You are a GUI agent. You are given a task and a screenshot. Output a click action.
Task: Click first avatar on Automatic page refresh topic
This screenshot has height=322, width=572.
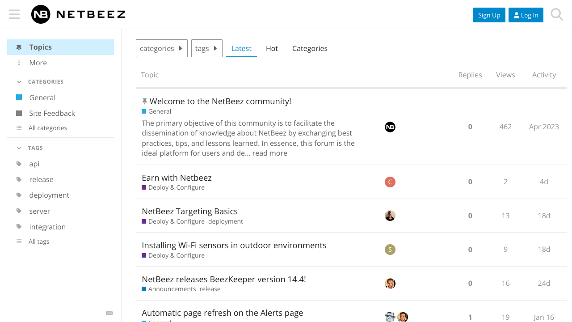pos(390,317)
